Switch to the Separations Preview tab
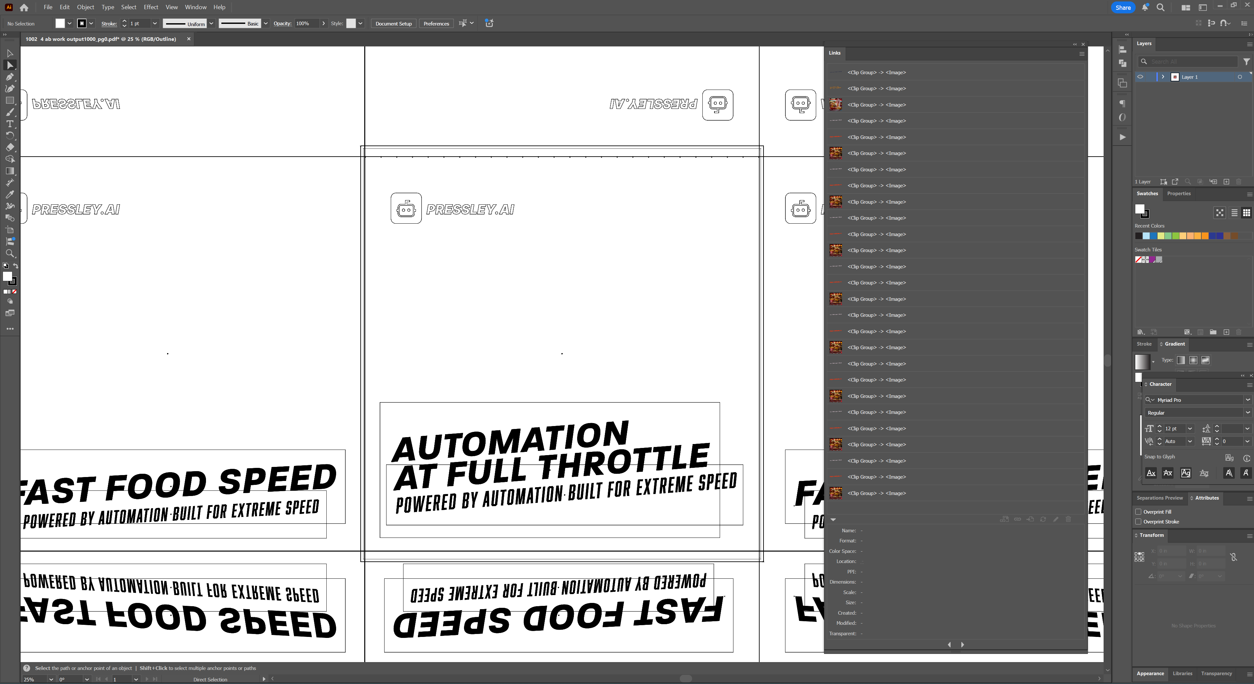Image resolution: width=1254 pixels, height=684 pixels. click(1160, 498)
